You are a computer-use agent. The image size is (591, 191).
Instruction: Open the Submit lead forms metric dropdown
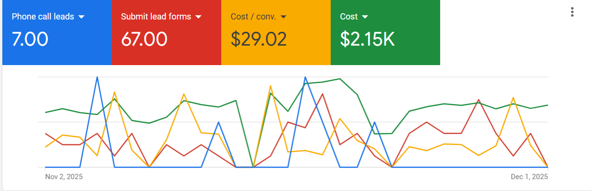tap(198, 17)
